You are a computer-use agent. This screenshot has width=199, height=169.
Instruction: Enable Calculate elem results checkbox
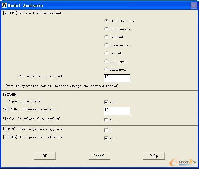point(106,120)
